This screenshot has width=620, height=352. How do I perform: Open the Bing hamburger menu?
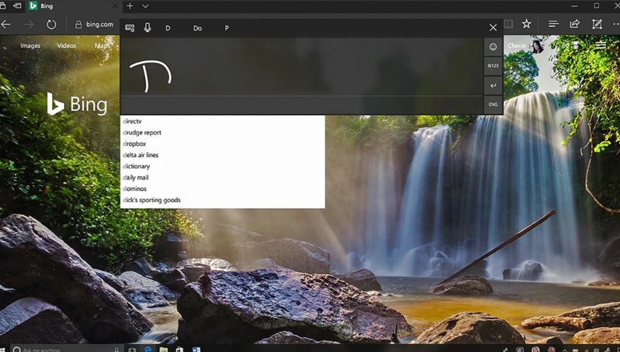pyautogui.click(x=601, y=45)
